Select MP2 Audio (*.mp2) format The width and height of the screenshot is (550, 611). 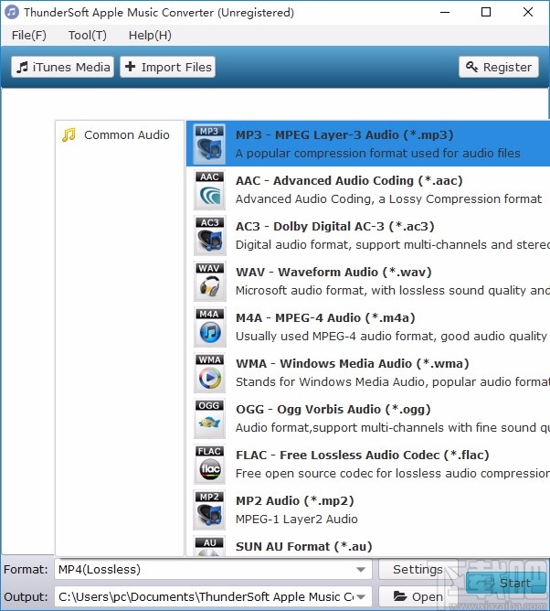[x=368, y=509]
